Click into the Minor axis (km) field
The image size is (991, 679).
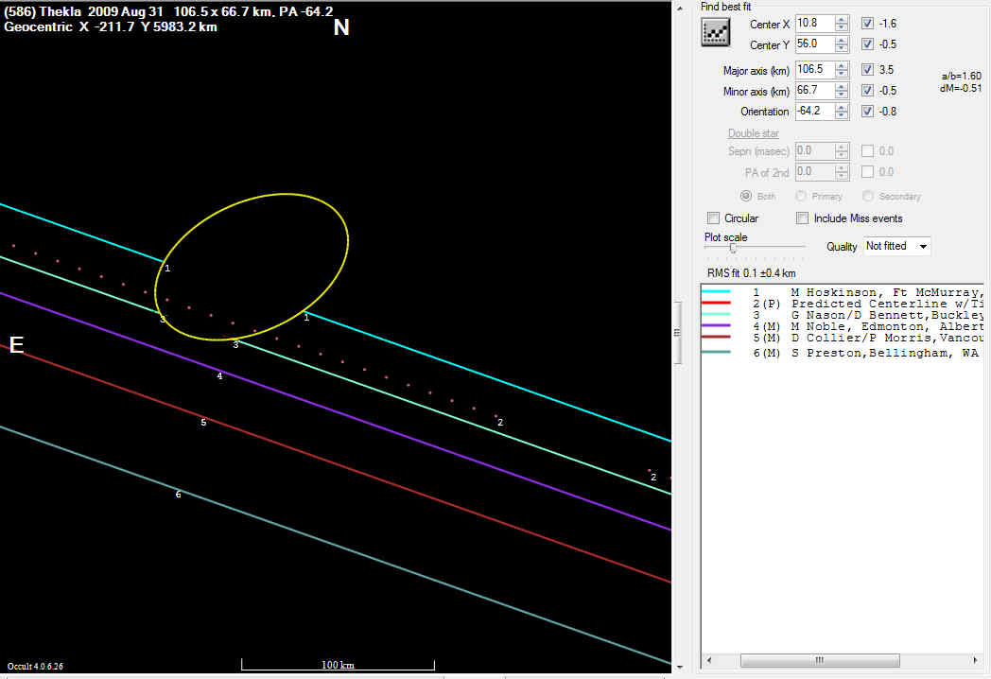tap(814, 91)
